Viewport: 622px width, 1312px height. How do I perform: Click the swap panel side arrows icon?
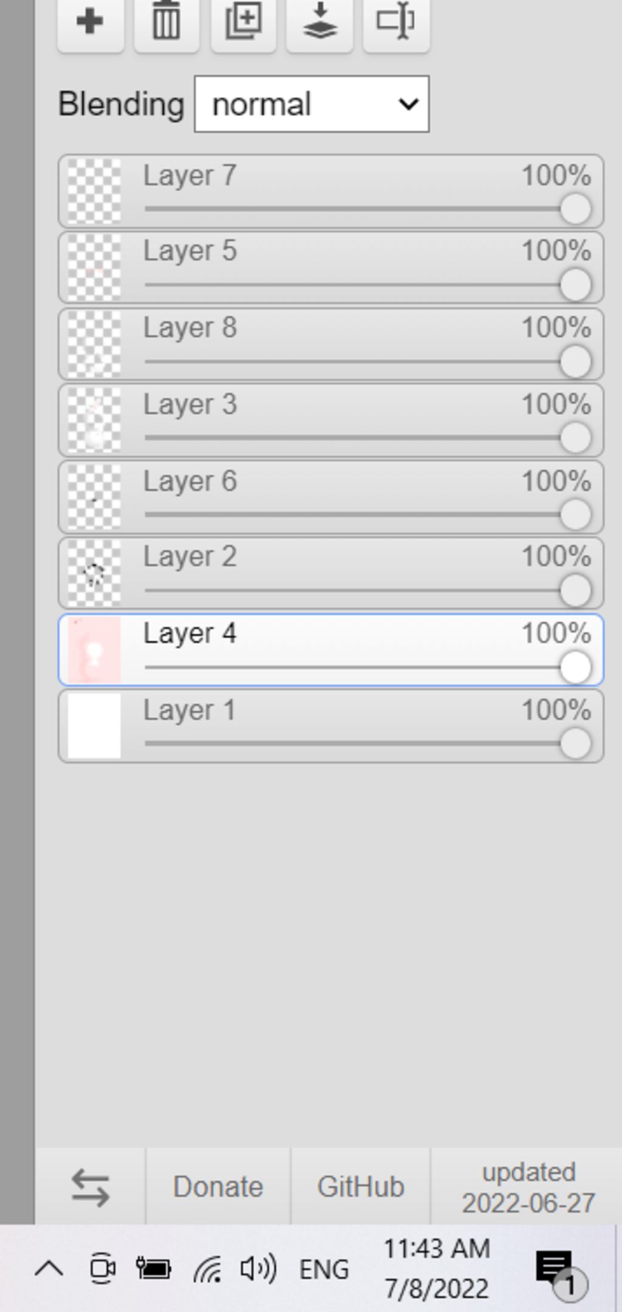pos(91,1187)
